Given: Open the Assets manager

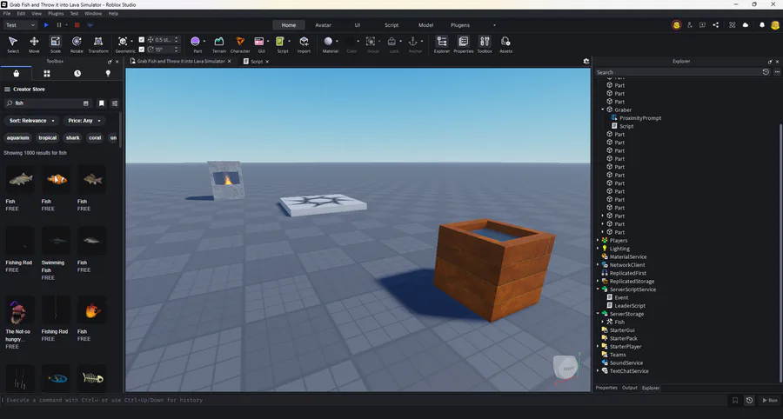Looking at the screenshot, I should pos(505,43).
